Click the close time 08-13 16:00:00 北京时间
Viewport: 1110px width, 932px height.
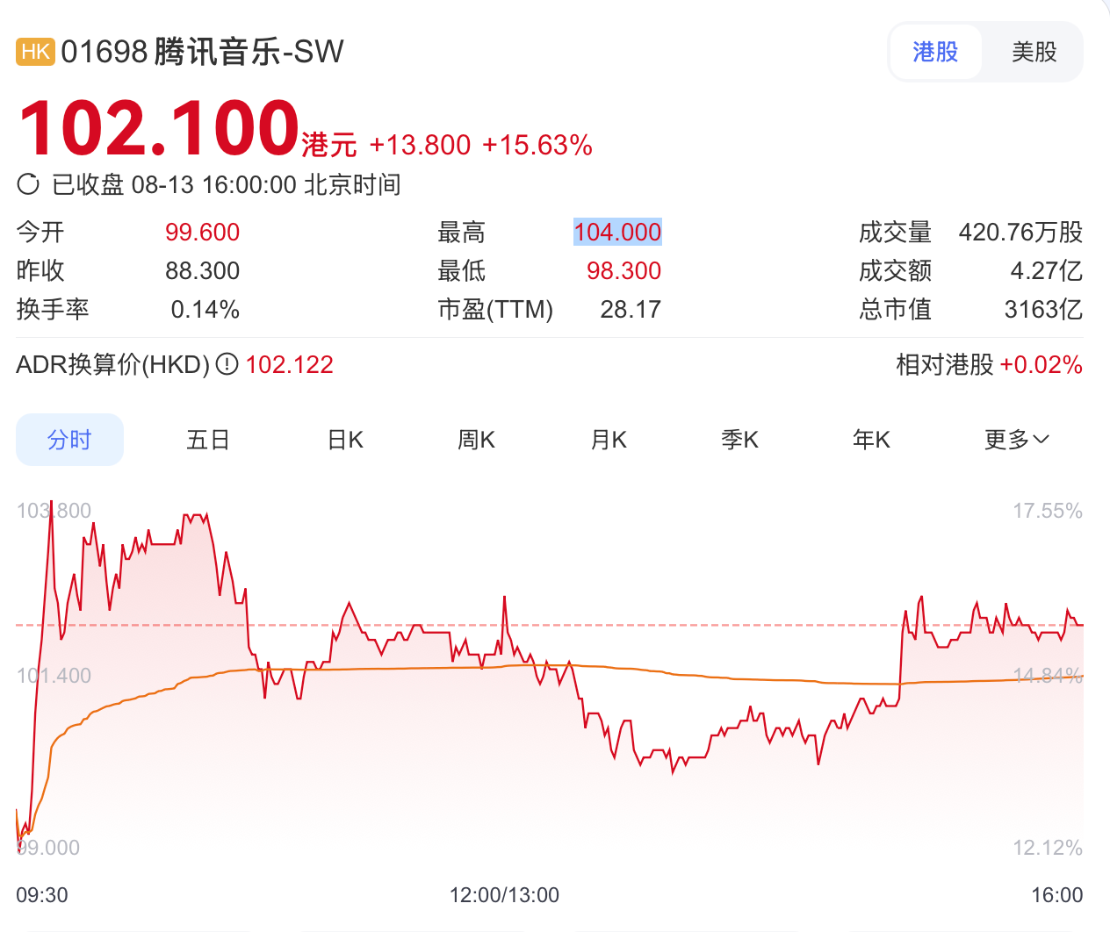tap(266, 184)
